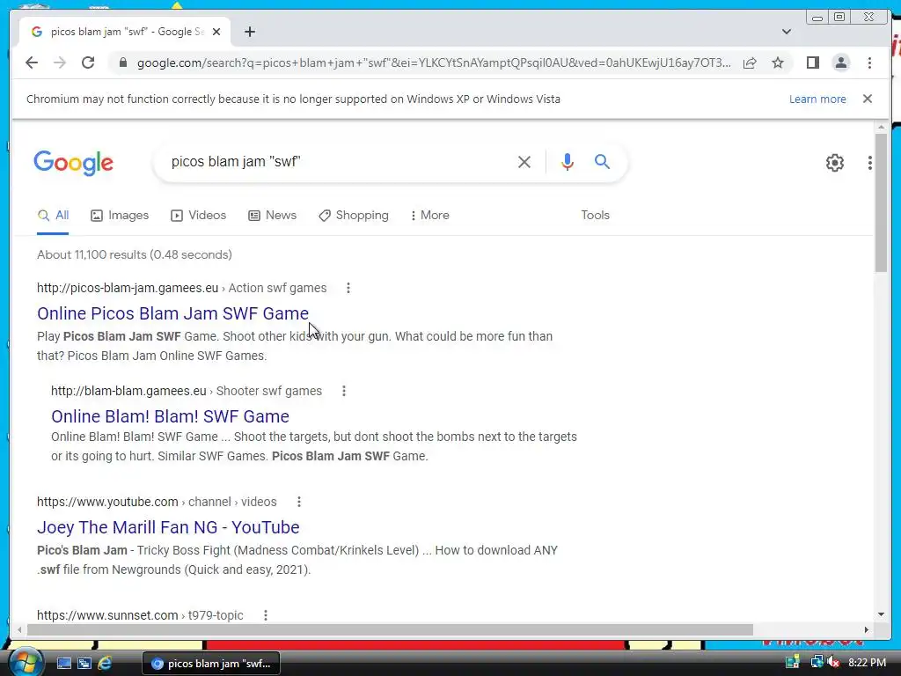This screenshot has width=901, height=676.
Task: Open options for picos-blam-jam.gamees.eu result
Action: [x=348, y=288]
